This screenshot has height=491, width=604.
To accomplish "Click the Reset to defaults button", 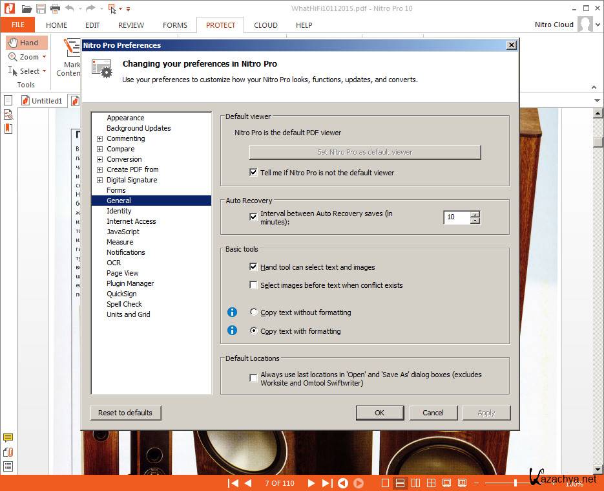I will tap(125, 413).
